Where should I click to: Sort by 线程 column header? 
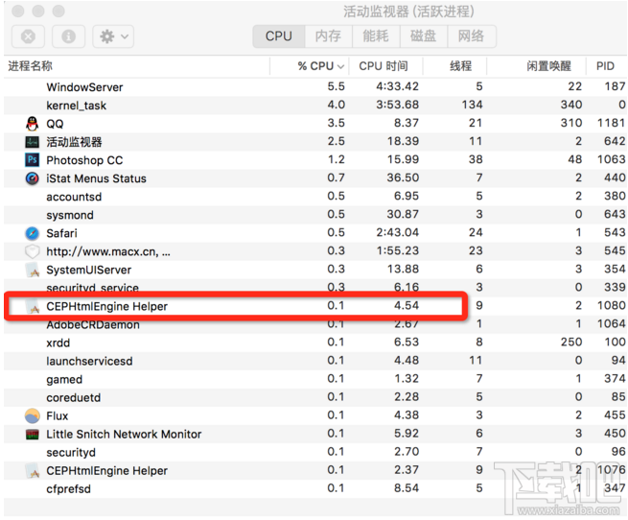pyautogui.click(x=454, y=66)
